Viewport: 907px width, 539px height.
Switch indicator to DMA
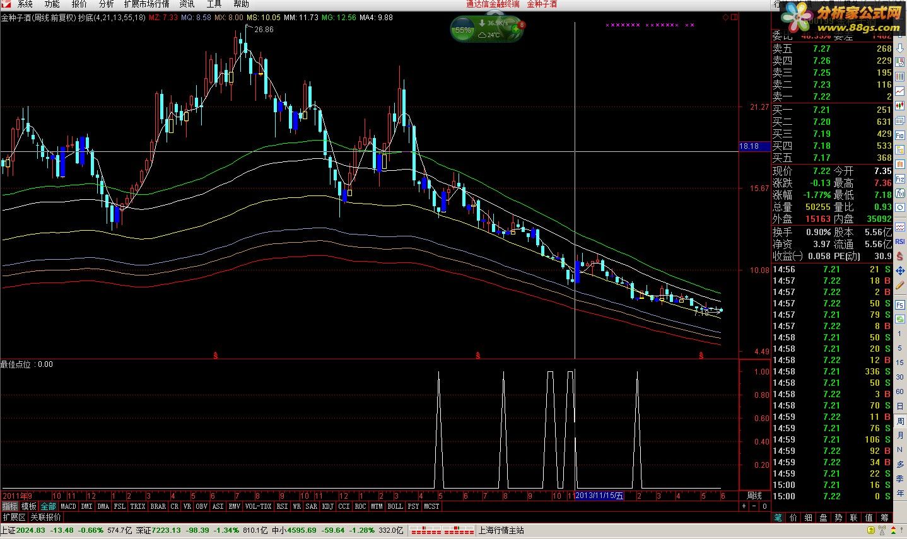(x=103, y=506)
